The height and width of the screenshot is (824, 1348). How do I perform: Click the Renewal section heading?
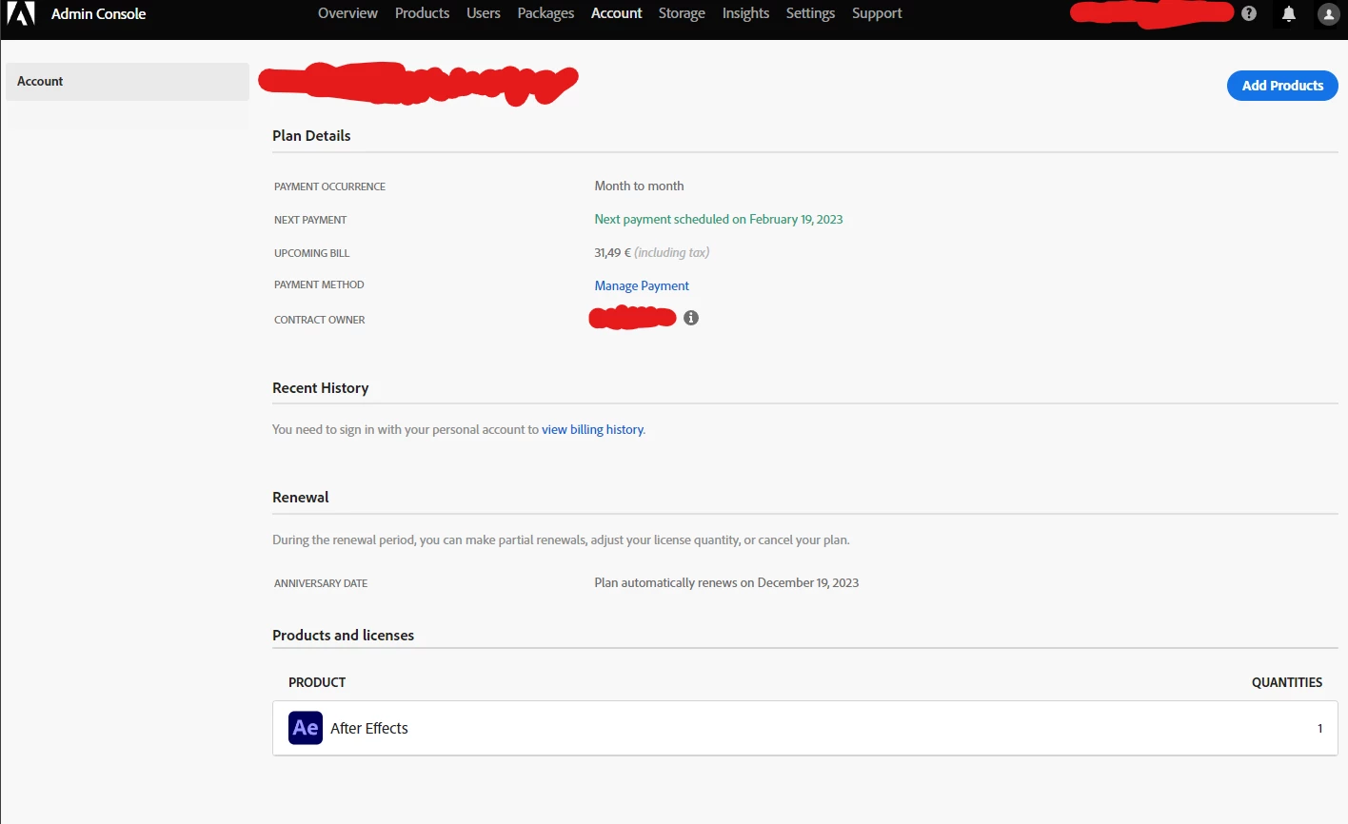coord(300,497)
